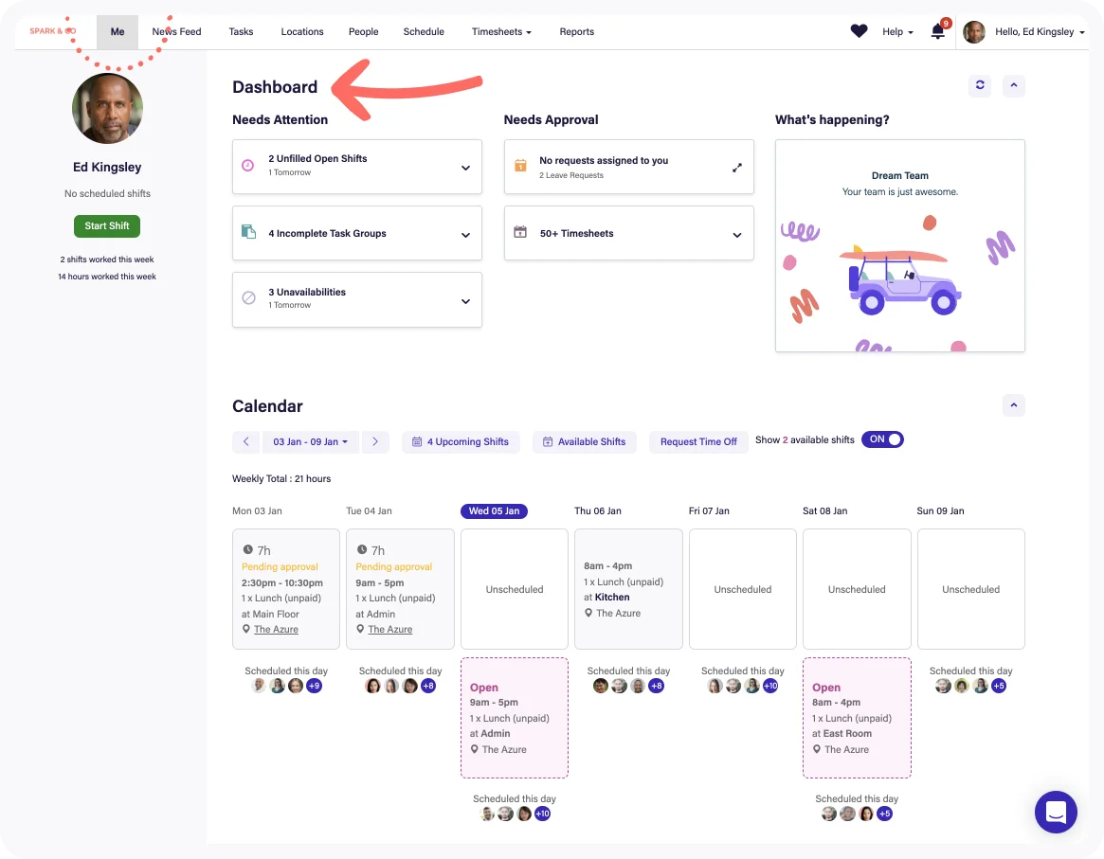Expand the 2 Unfilled Open Shifts card
Image resolution: width=1104 pixels, height=859 pixels.
pyautogui.click(x=465, y=167)
